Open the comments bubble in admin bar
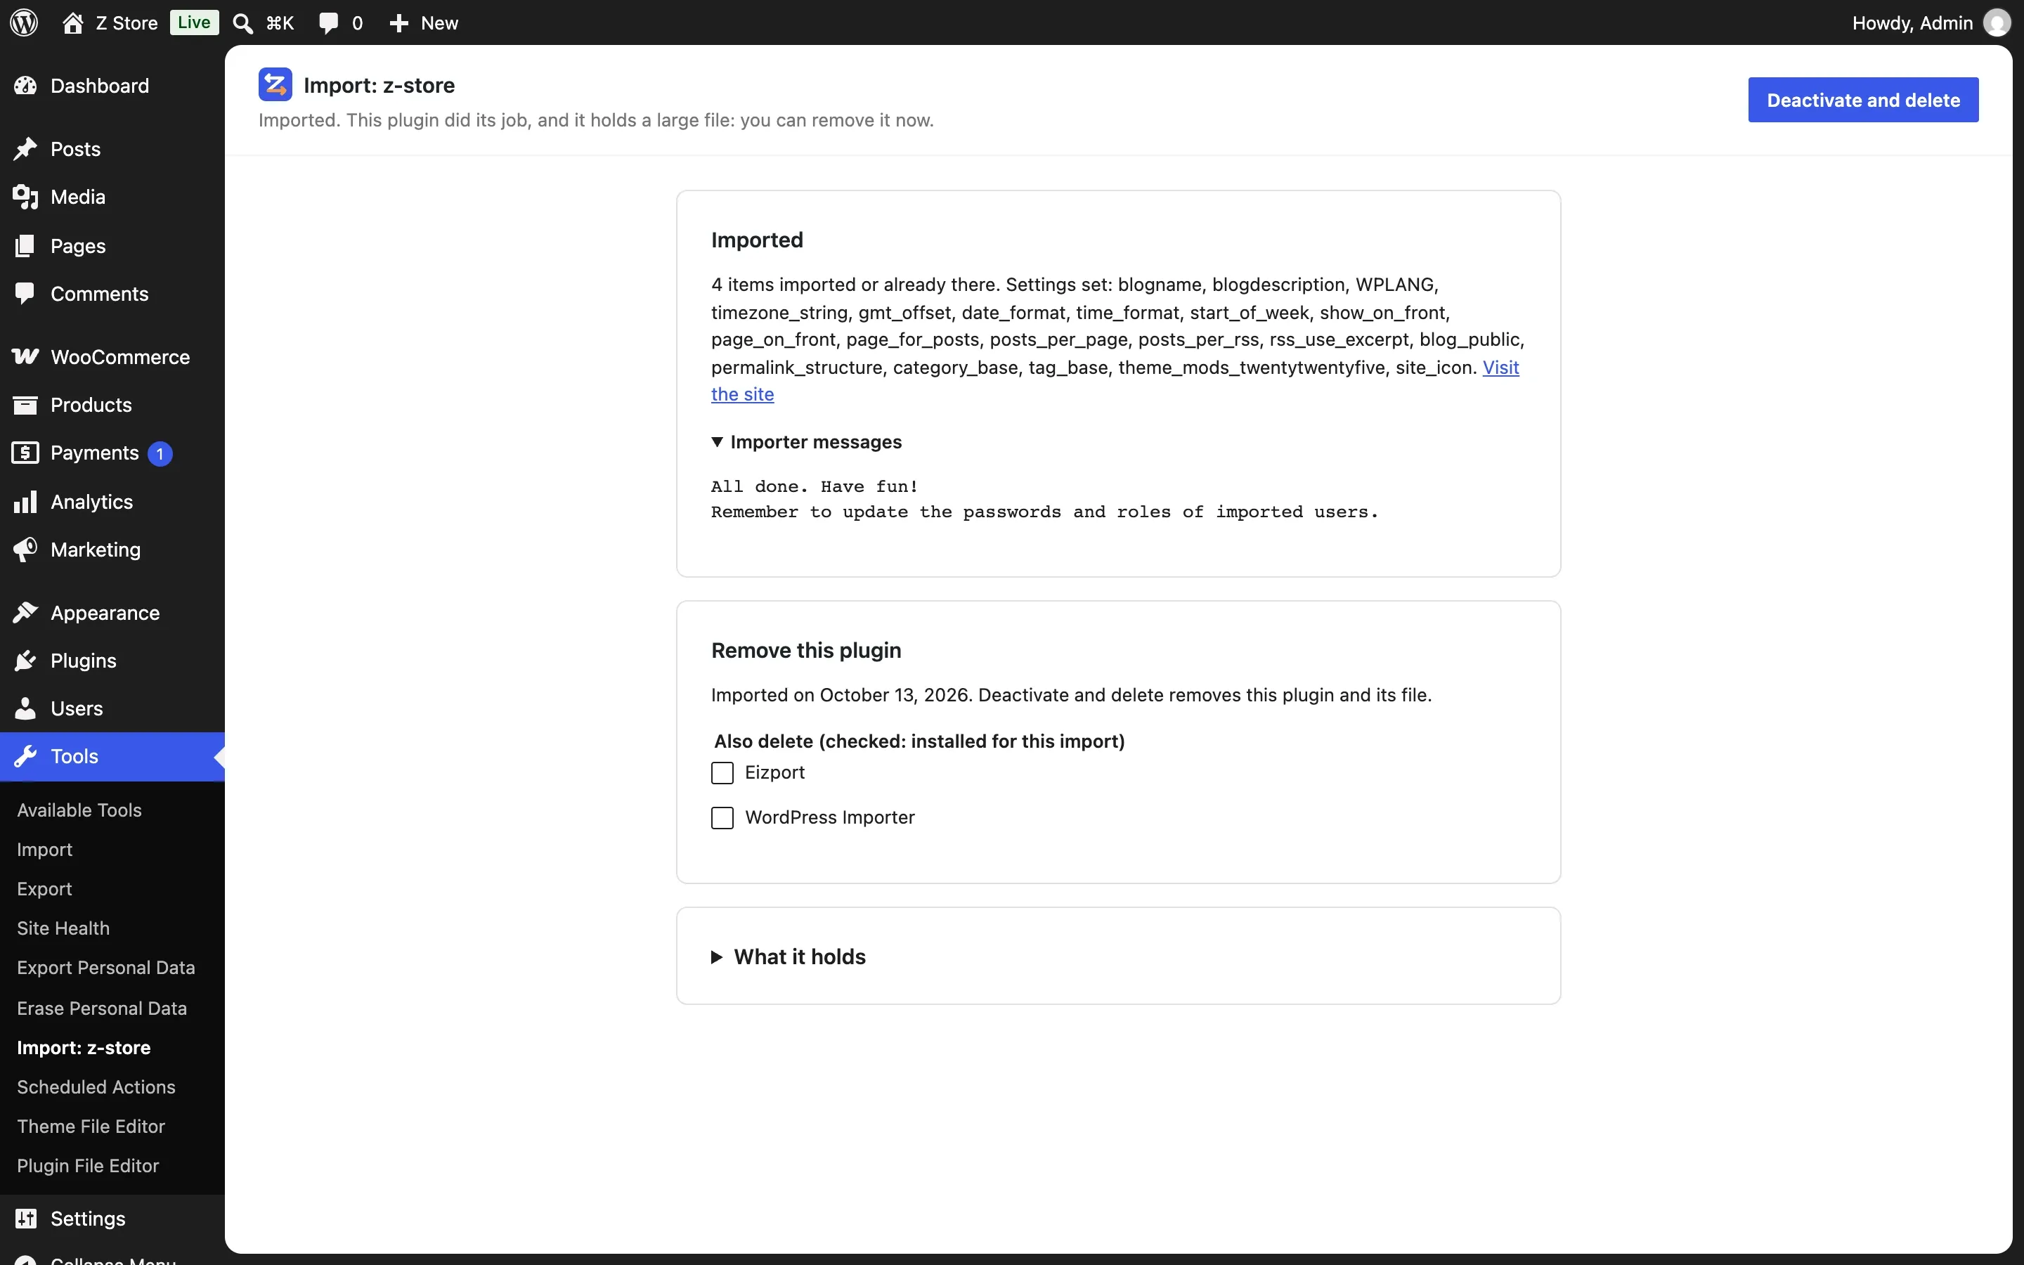2024x1265 pixels. [328, 23]
